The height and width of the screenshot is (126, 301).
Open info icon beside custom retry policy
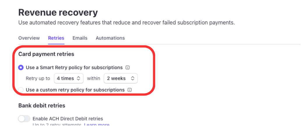click(129, 90)
